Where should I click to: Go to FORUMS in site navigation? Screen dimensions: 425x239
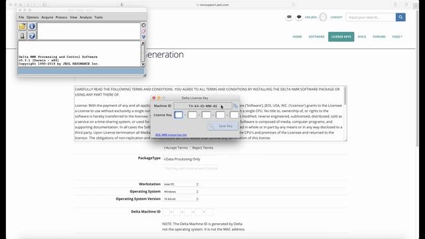click(x=379, y=37)
